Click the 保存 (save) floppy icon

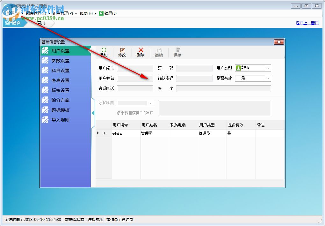(x=177, y=50)
